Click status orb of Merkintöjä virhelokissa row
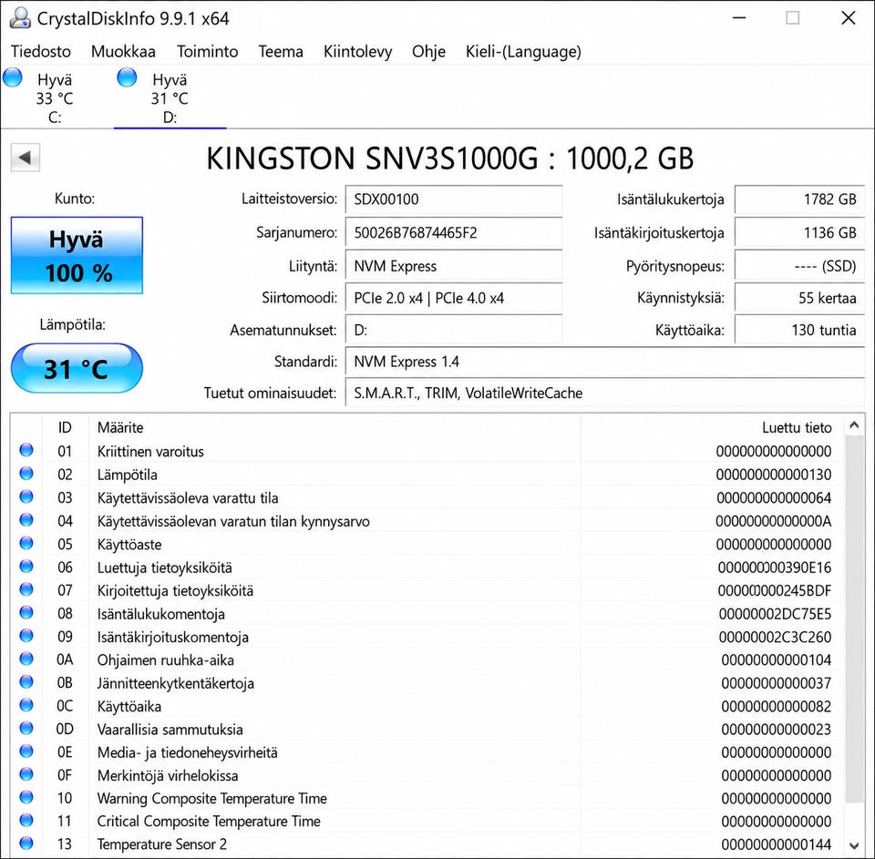This screenshot has width=875, height=859. 26,774
